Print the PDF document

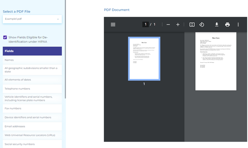point(227,25)
